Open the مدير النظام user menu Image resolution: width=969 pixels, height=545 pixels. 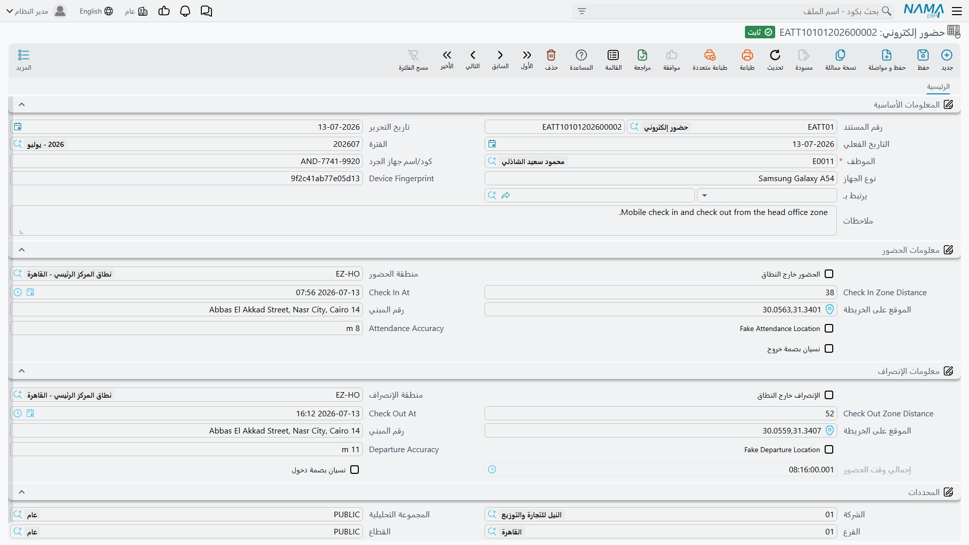pyautogui.click(x=36, y=11)
